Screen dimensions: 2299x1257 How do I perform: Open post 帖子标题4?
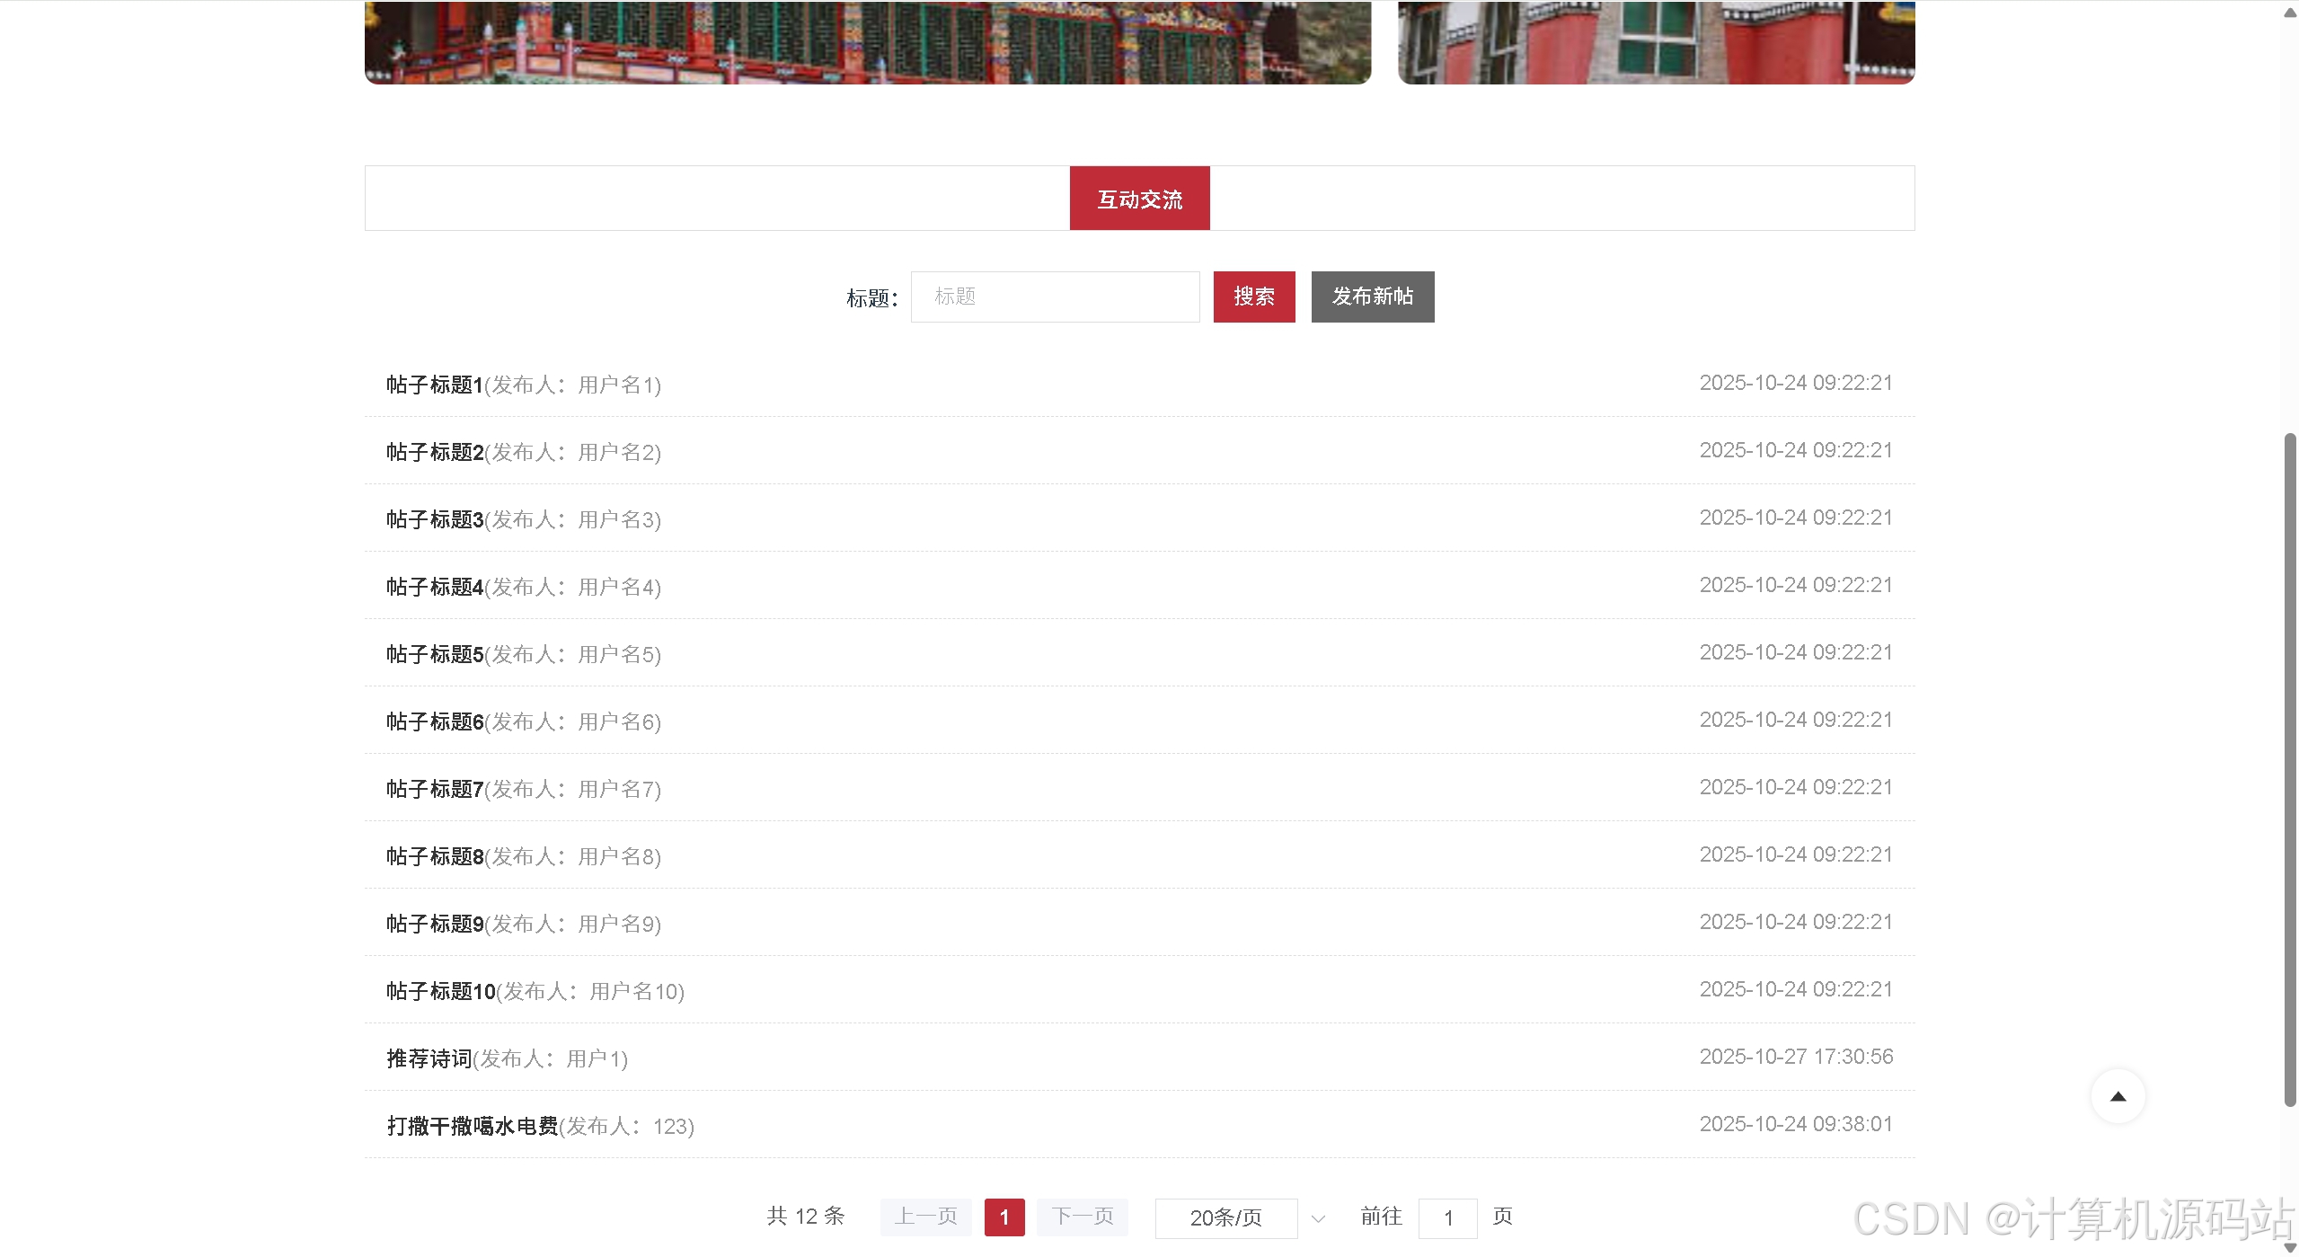point(435,587)
